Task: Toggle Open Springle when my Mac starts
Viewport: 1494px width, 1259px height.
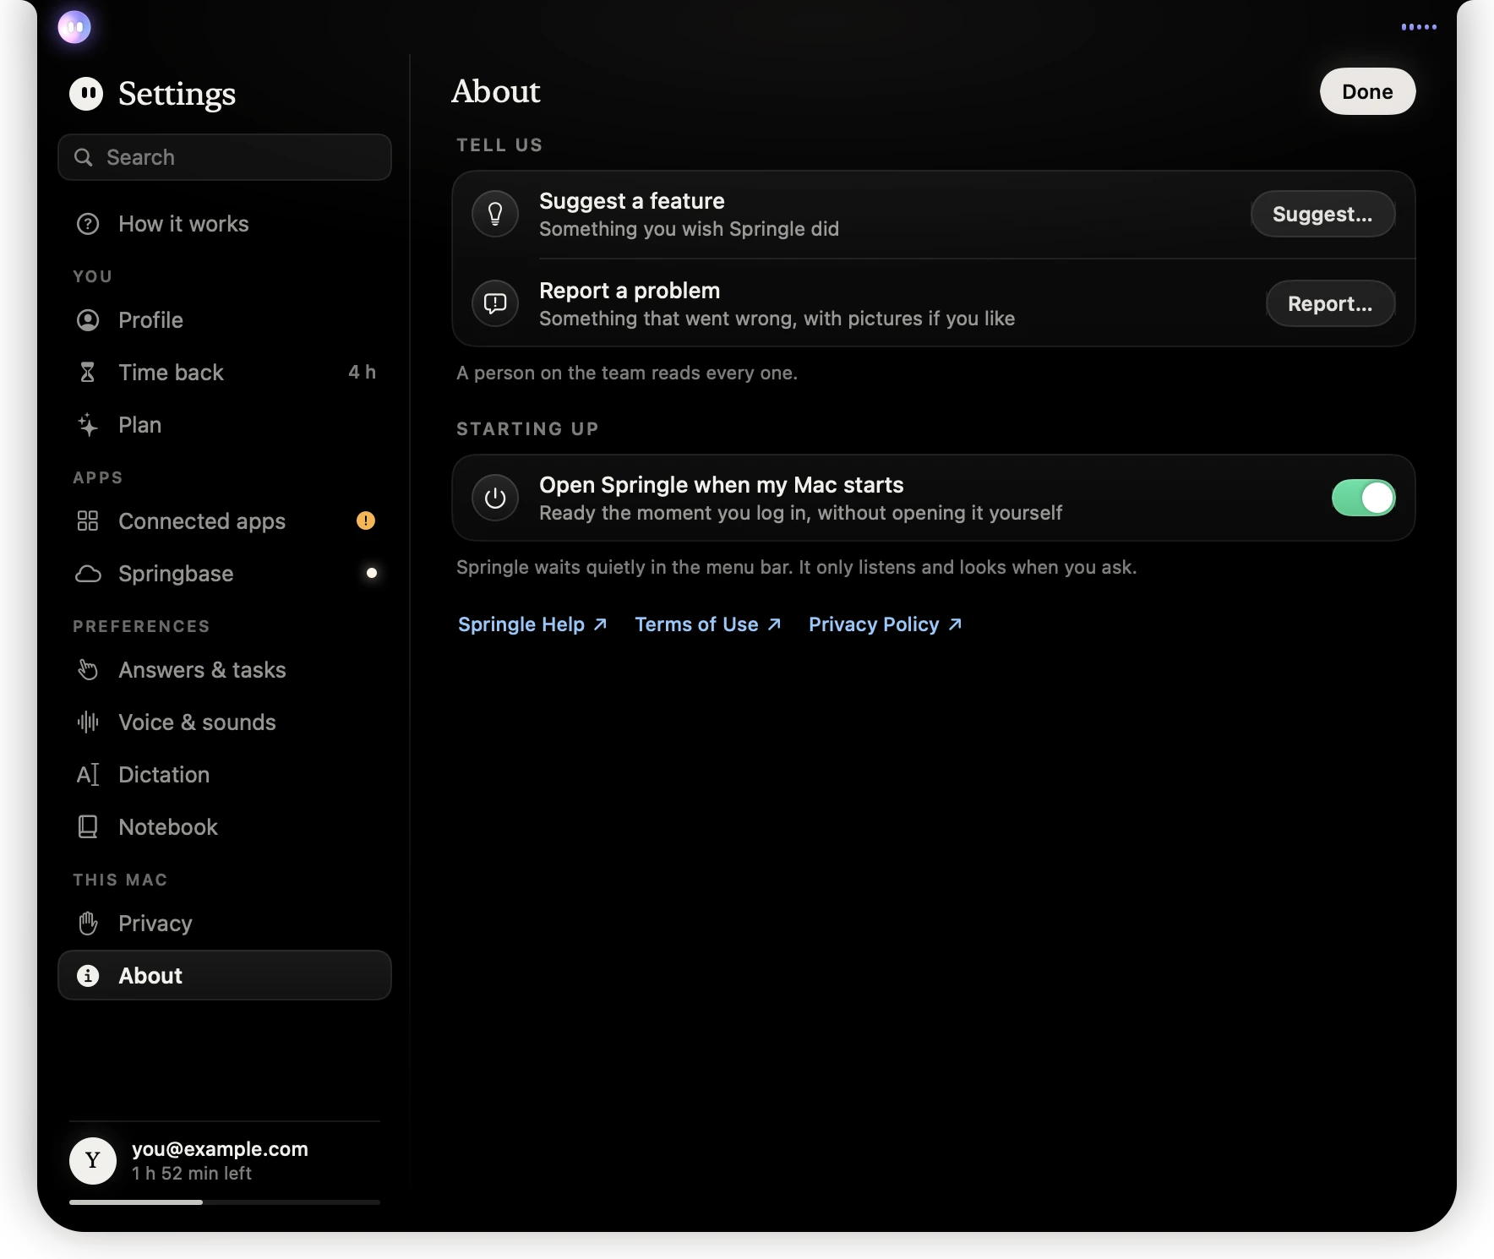Action: click(1363, 498)
